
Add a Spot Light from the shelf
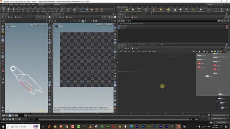pos(133,10)
